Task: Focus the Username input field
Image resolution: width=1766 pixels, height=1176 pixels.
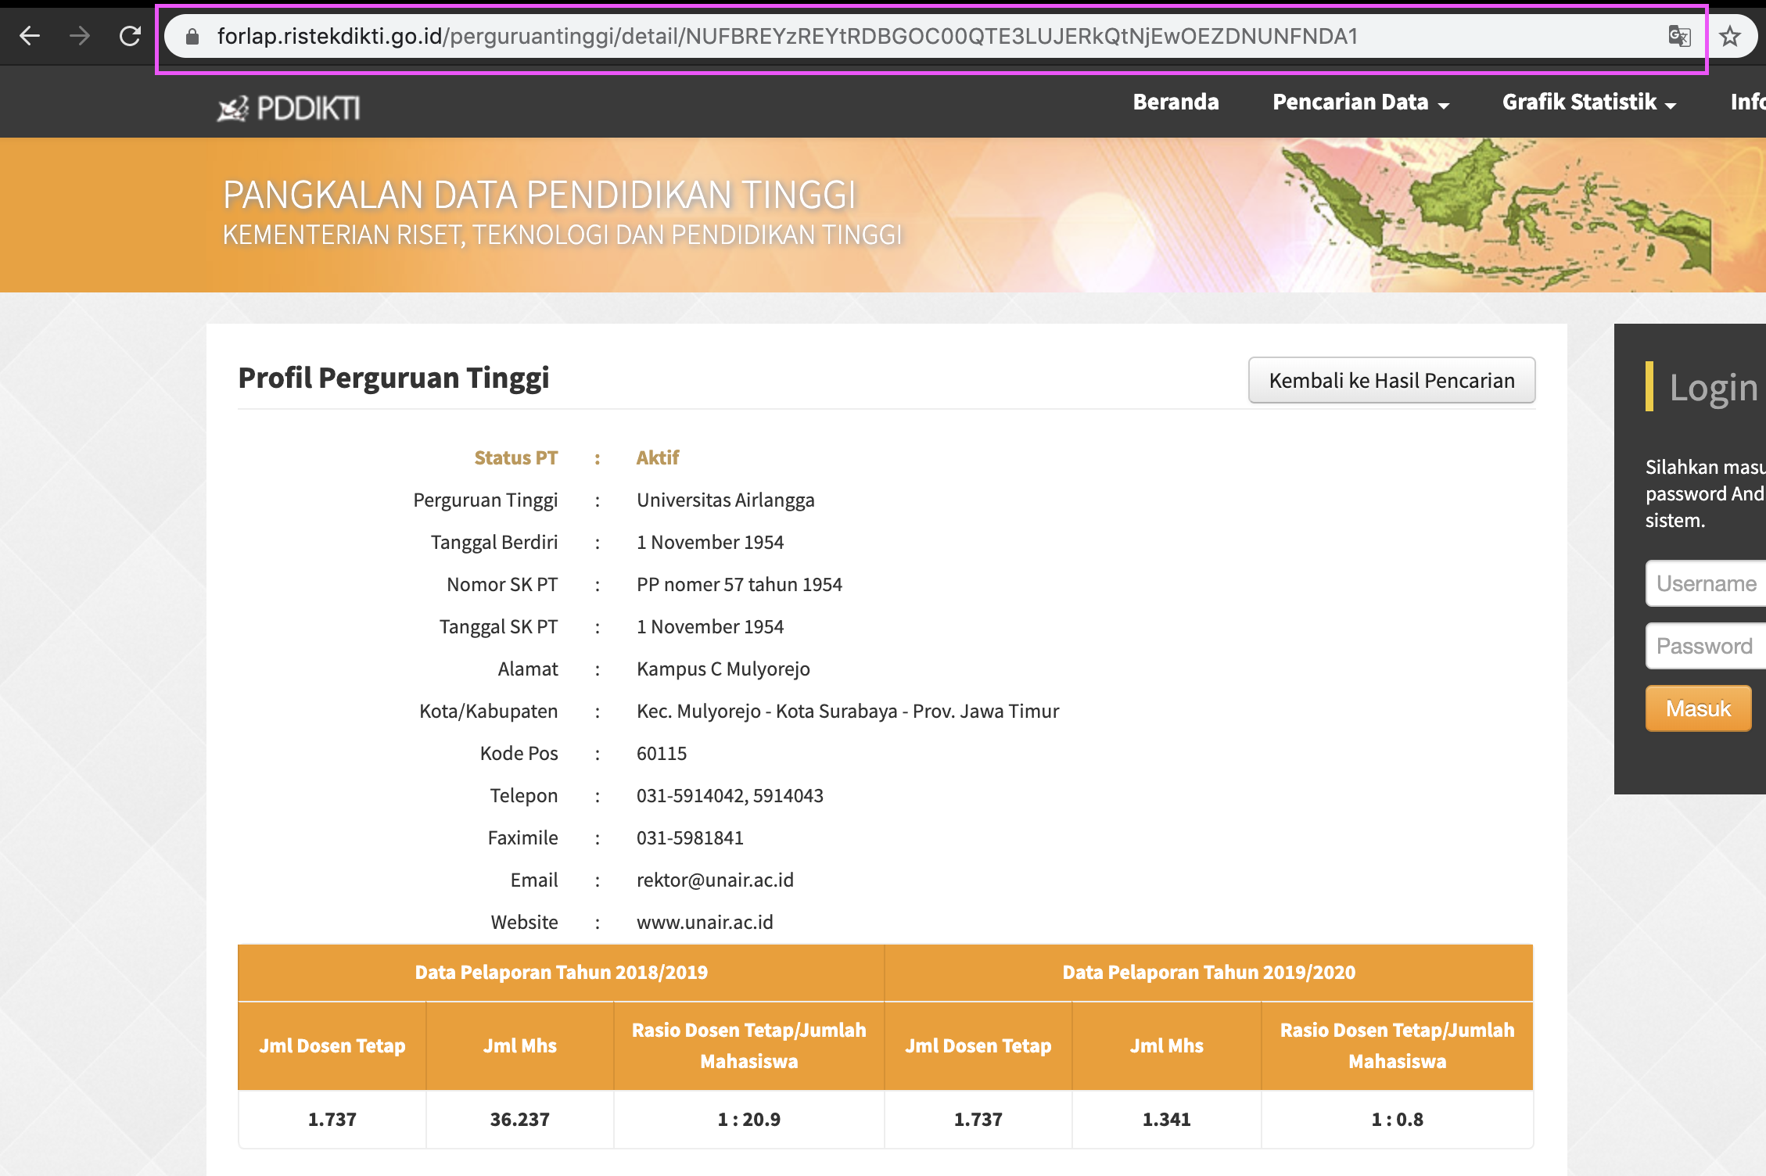Action: pos(1707,583)
